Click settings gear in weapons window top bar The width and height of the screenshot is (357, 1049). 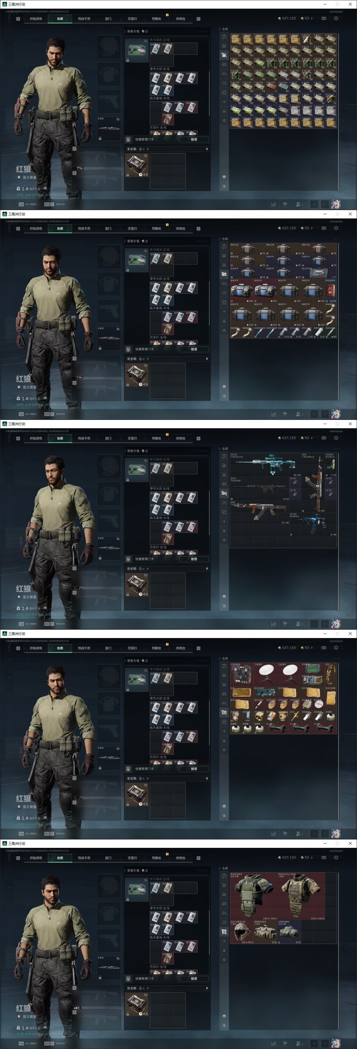(x=336, y=438)
